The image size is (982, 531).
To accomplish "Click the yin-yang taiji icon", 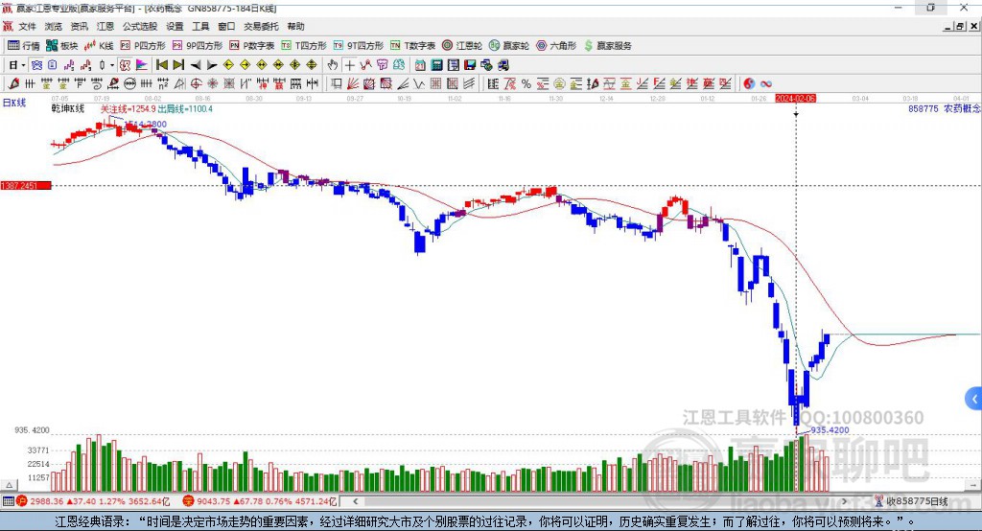I will pos(749,84).
